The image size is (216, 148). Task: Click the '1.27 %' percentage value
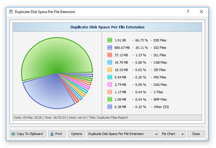(141, 55)
